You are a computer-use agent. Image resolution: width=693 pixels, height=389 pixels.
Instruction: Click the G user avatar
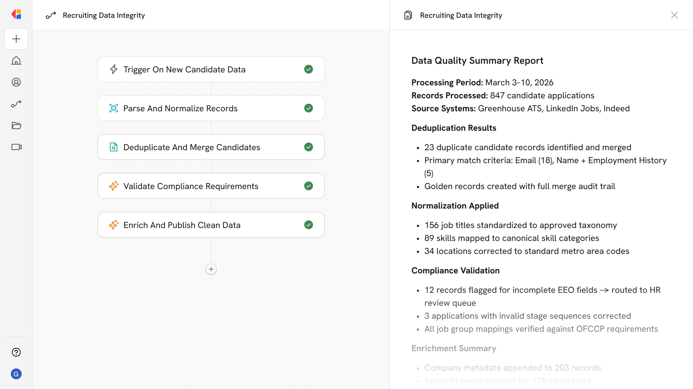pos(16,374)
